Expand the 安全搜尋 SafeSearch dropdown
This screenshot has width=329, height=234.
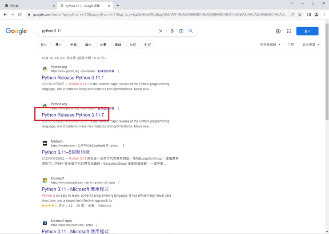311,44
